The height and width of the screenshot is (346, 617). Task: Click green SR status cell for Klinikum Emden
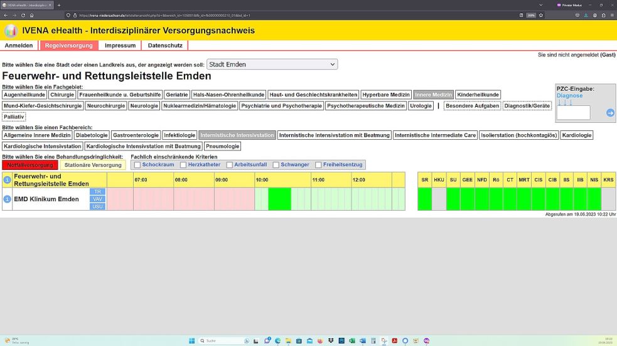coord(424,199)
